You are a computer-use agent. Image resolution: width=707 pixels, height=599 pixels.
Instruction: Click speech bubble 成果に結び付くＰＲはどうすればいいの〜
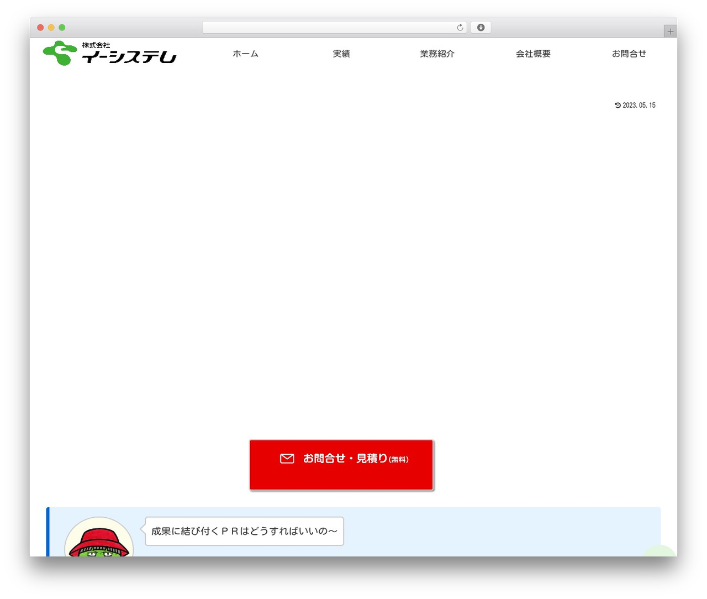[x=244, y=531]
